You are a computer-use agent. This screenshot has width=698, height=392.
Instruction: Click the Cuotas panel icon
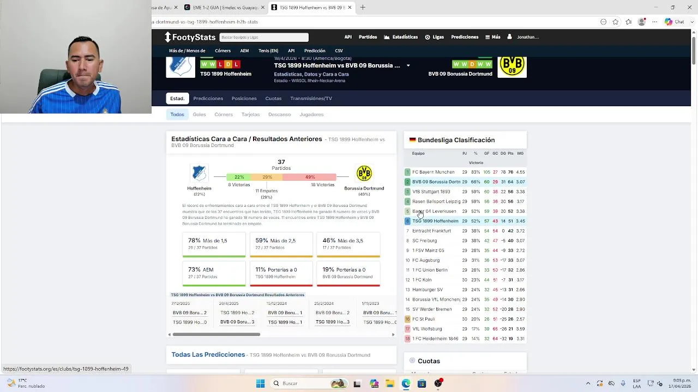pyautogui.click(x=412, y=361)
